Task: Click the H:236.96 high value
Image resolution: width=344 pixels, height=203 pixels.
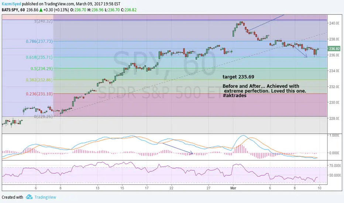Action: pyautogui.click(x=96, y=10)
